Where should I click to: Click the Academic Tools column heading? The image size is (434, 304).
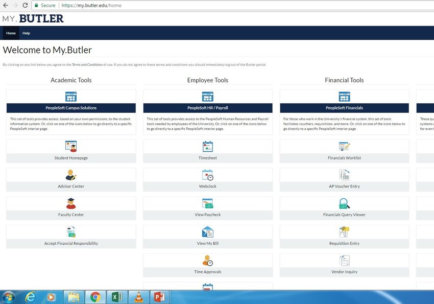71,80
